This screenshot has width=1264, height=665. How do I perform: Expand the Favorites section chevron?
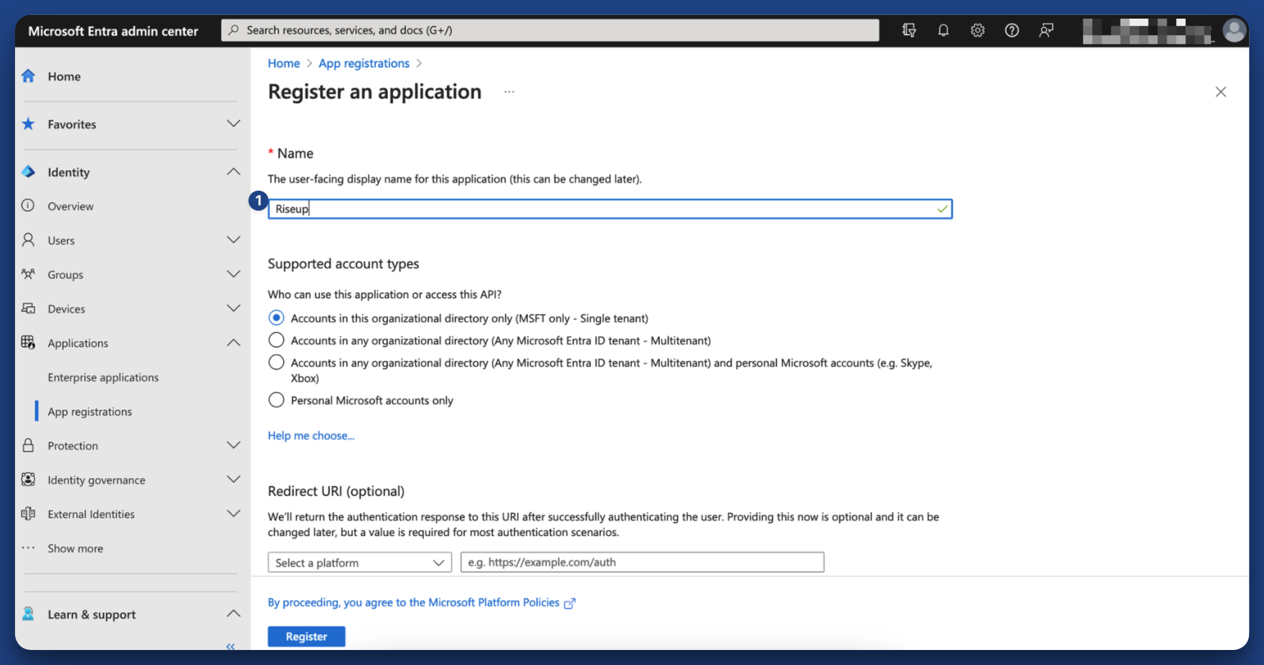[233, 123]
